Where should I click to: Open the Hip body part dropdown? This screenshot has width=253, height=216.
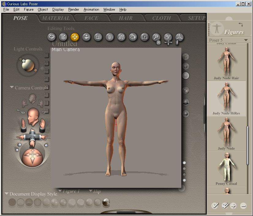tap(95, 191)
